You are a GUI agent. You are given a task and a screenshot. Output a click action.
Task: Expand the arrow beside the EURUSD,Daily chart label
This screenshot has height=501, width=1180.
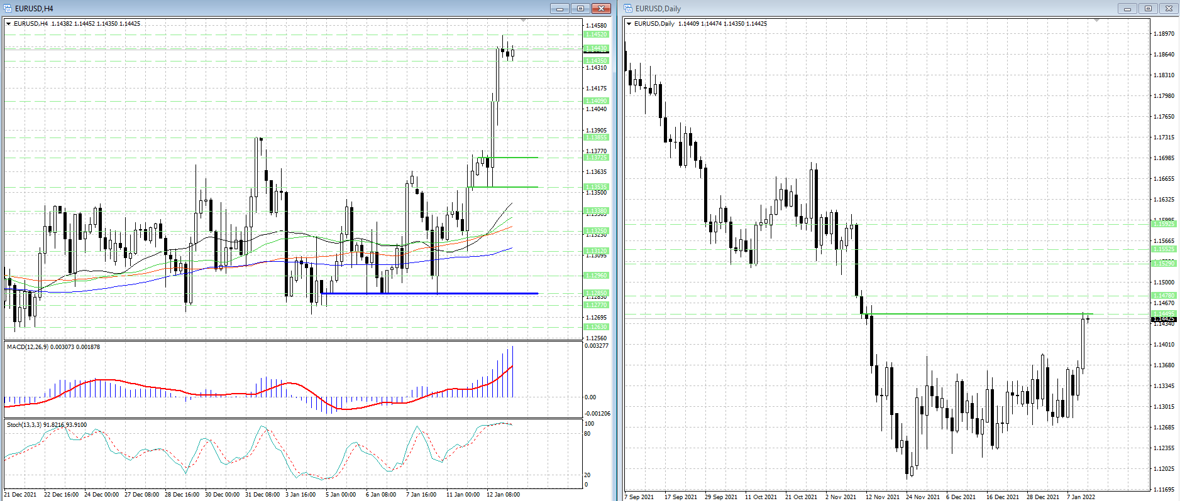(629, 24)
